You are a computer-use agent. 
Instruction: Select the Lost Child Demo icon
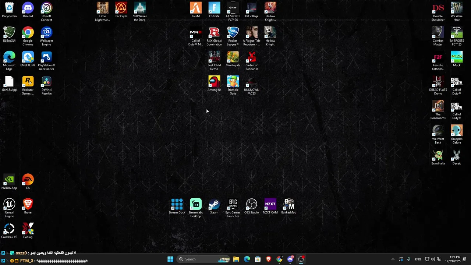(214, 61)
